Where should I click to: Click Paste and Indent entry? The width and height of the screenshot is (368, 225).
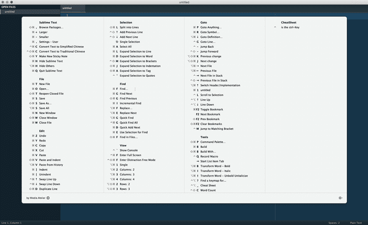(x=50, y=160)
